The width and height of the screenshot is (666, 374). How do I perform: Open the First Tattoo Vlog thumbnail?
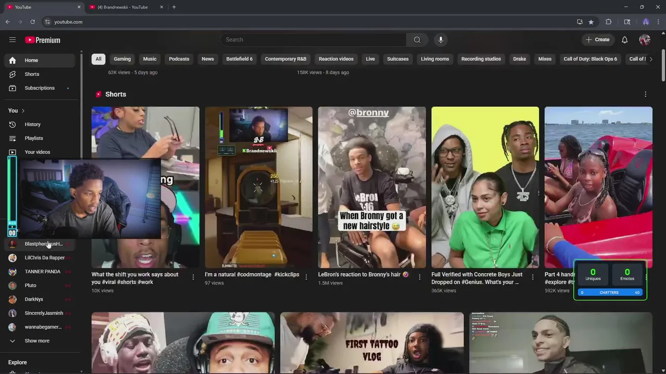[x=372, y=342]
